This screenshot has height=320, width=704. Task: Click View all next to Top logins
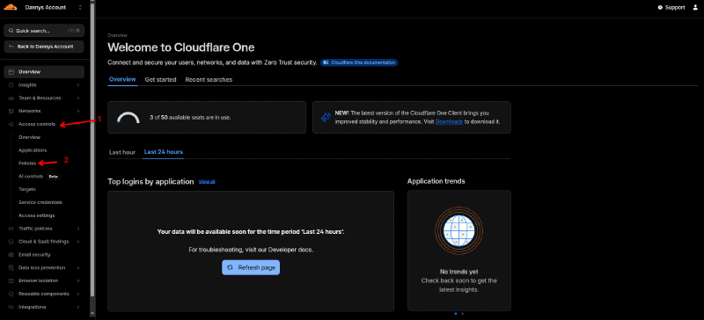pyautogui.click(x=207, y=181)
